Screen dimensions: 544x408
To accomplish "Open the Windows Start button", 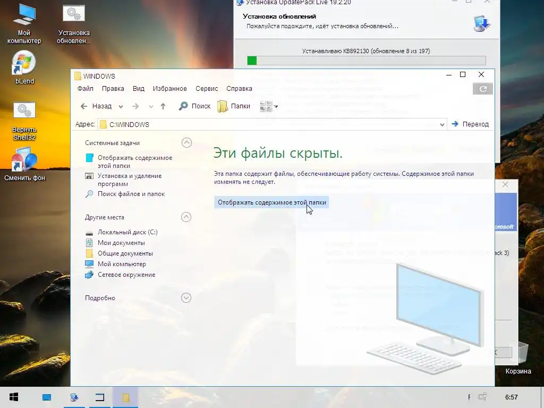I will (14, 397).
